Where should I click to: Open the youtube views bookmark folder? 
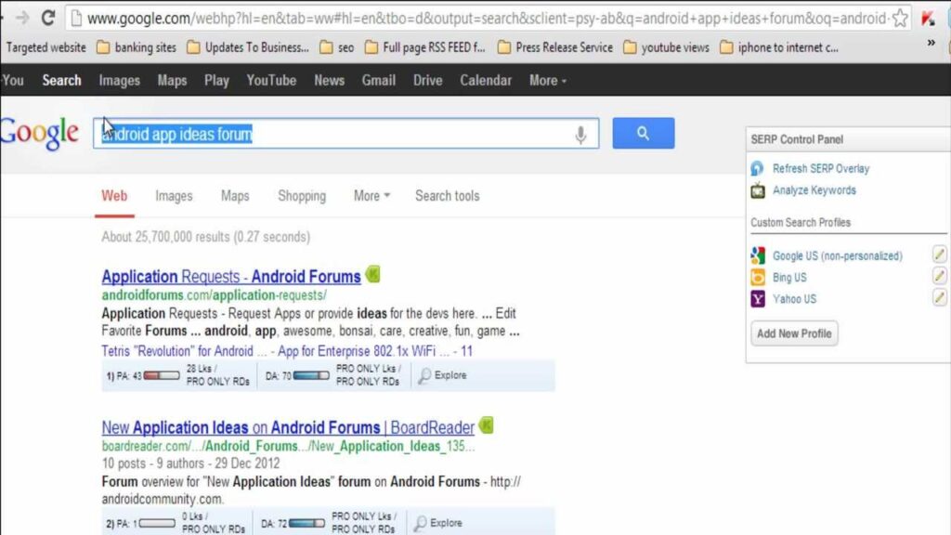666,47
